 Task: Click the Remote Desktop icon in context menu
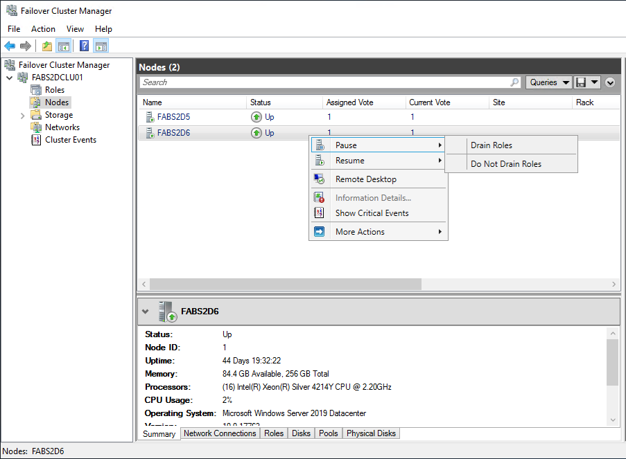320,179
